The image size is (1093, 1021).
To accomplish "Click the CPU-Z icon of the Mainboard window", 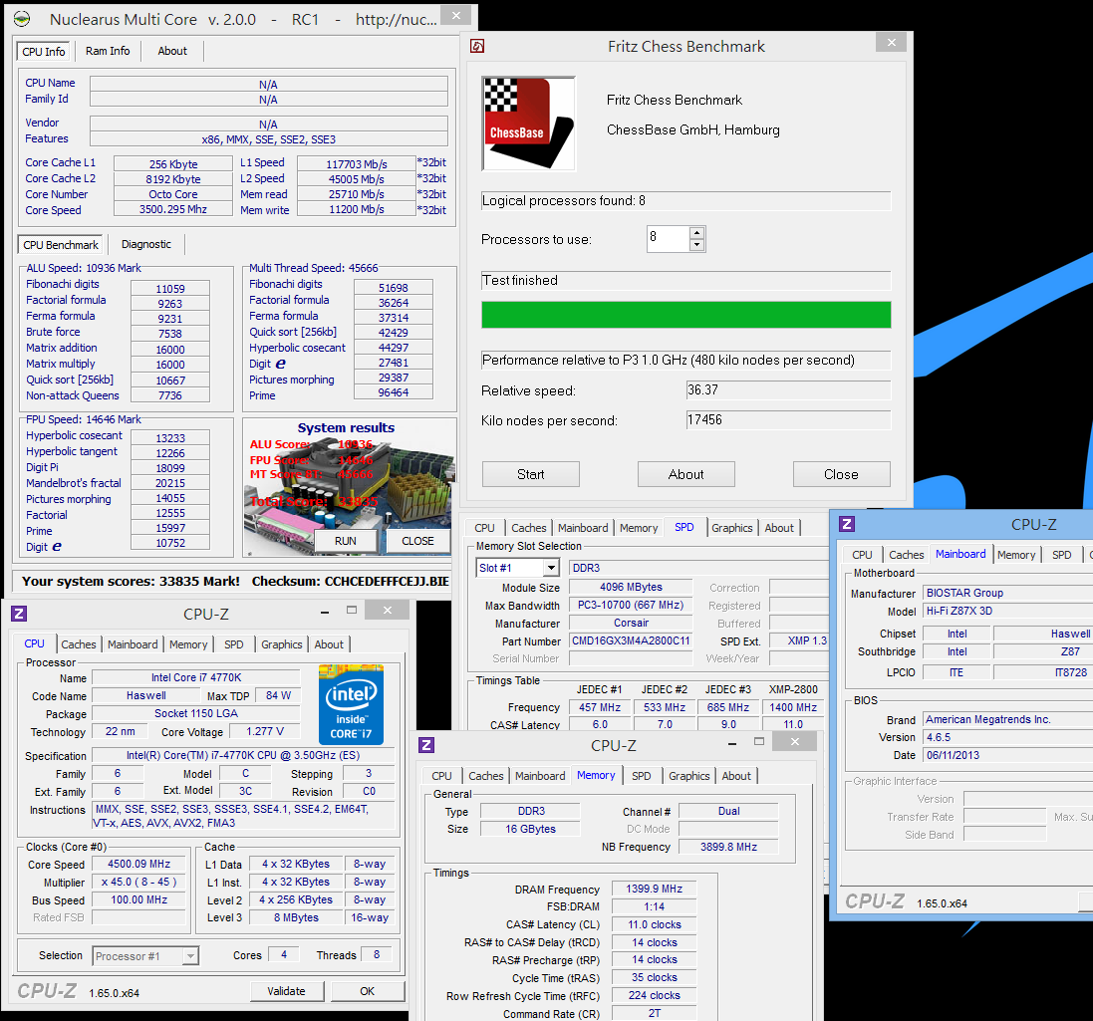I will coord(847,524).
